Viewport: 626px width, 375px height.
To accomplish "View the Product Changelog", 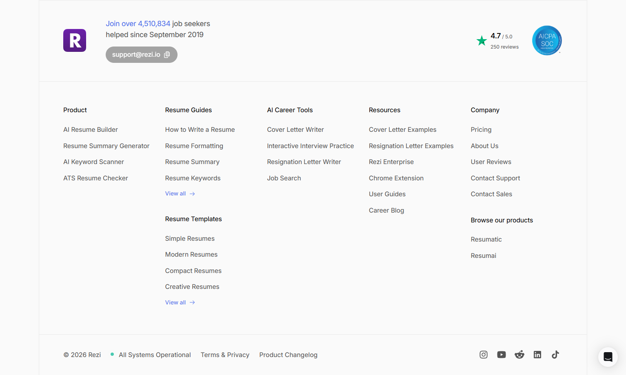I will 288,355.
